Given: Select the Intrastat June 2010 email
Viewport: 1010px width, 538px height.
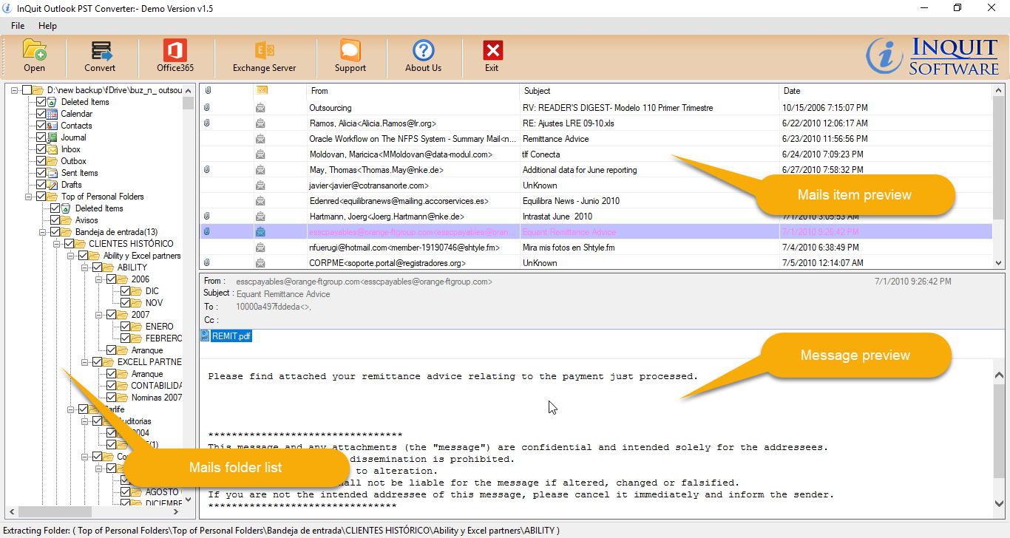Looking at the screenshot, I should coord(518,215).
